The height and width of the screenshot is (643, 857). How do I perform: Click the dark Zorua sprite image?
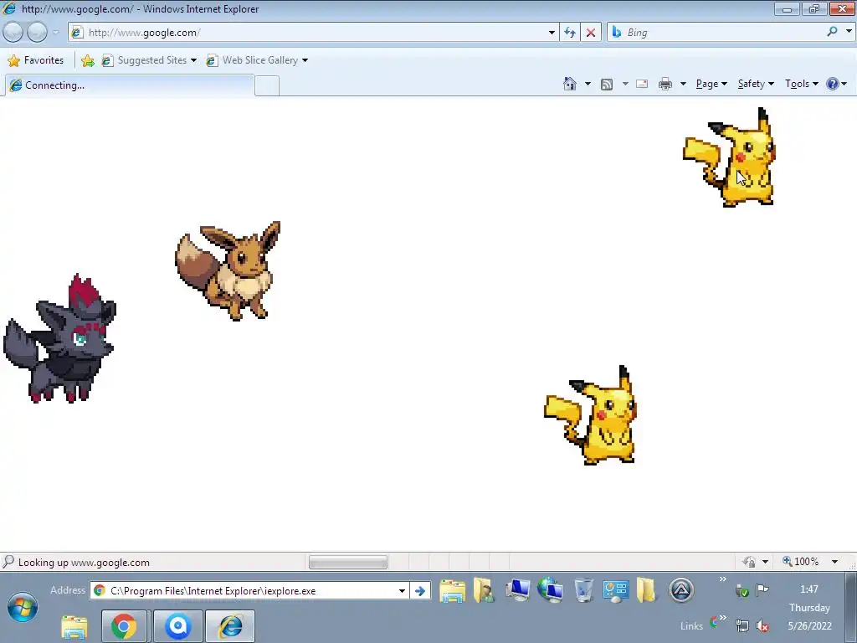click(x=59, y=338)
